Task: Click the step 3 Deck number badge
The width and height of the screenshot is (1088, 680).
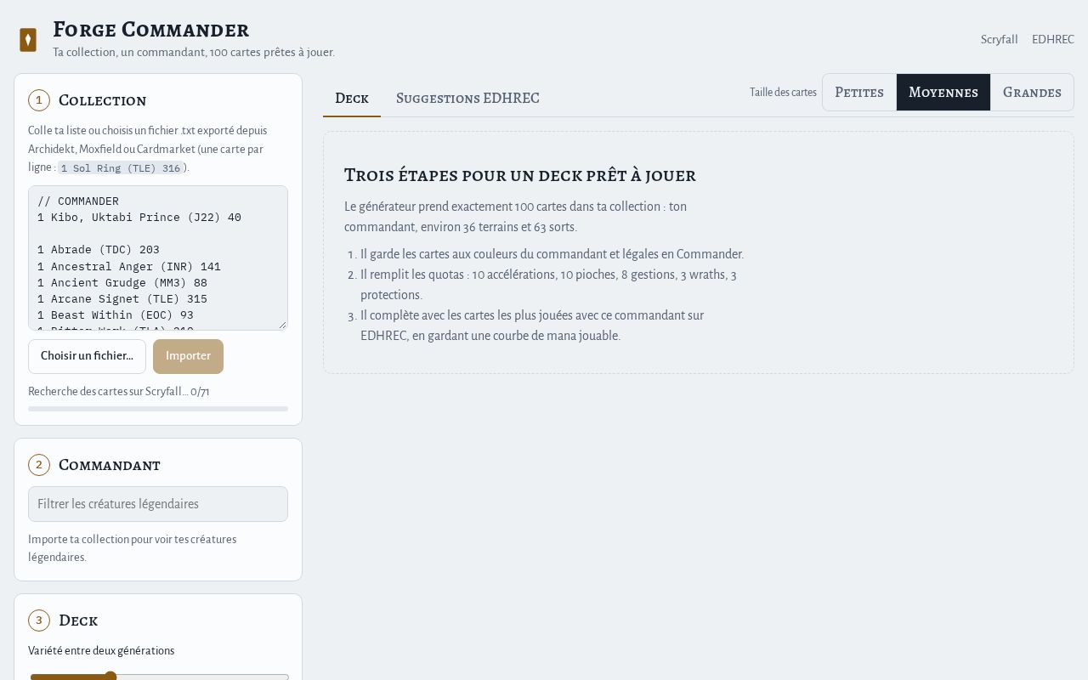Action: point(39,620)
